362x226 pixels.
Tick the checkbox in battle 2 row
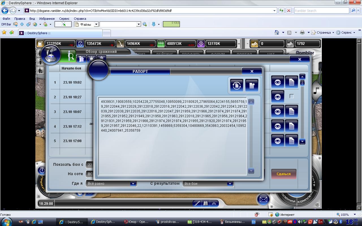pyautogui.click(x=292, y=96)
